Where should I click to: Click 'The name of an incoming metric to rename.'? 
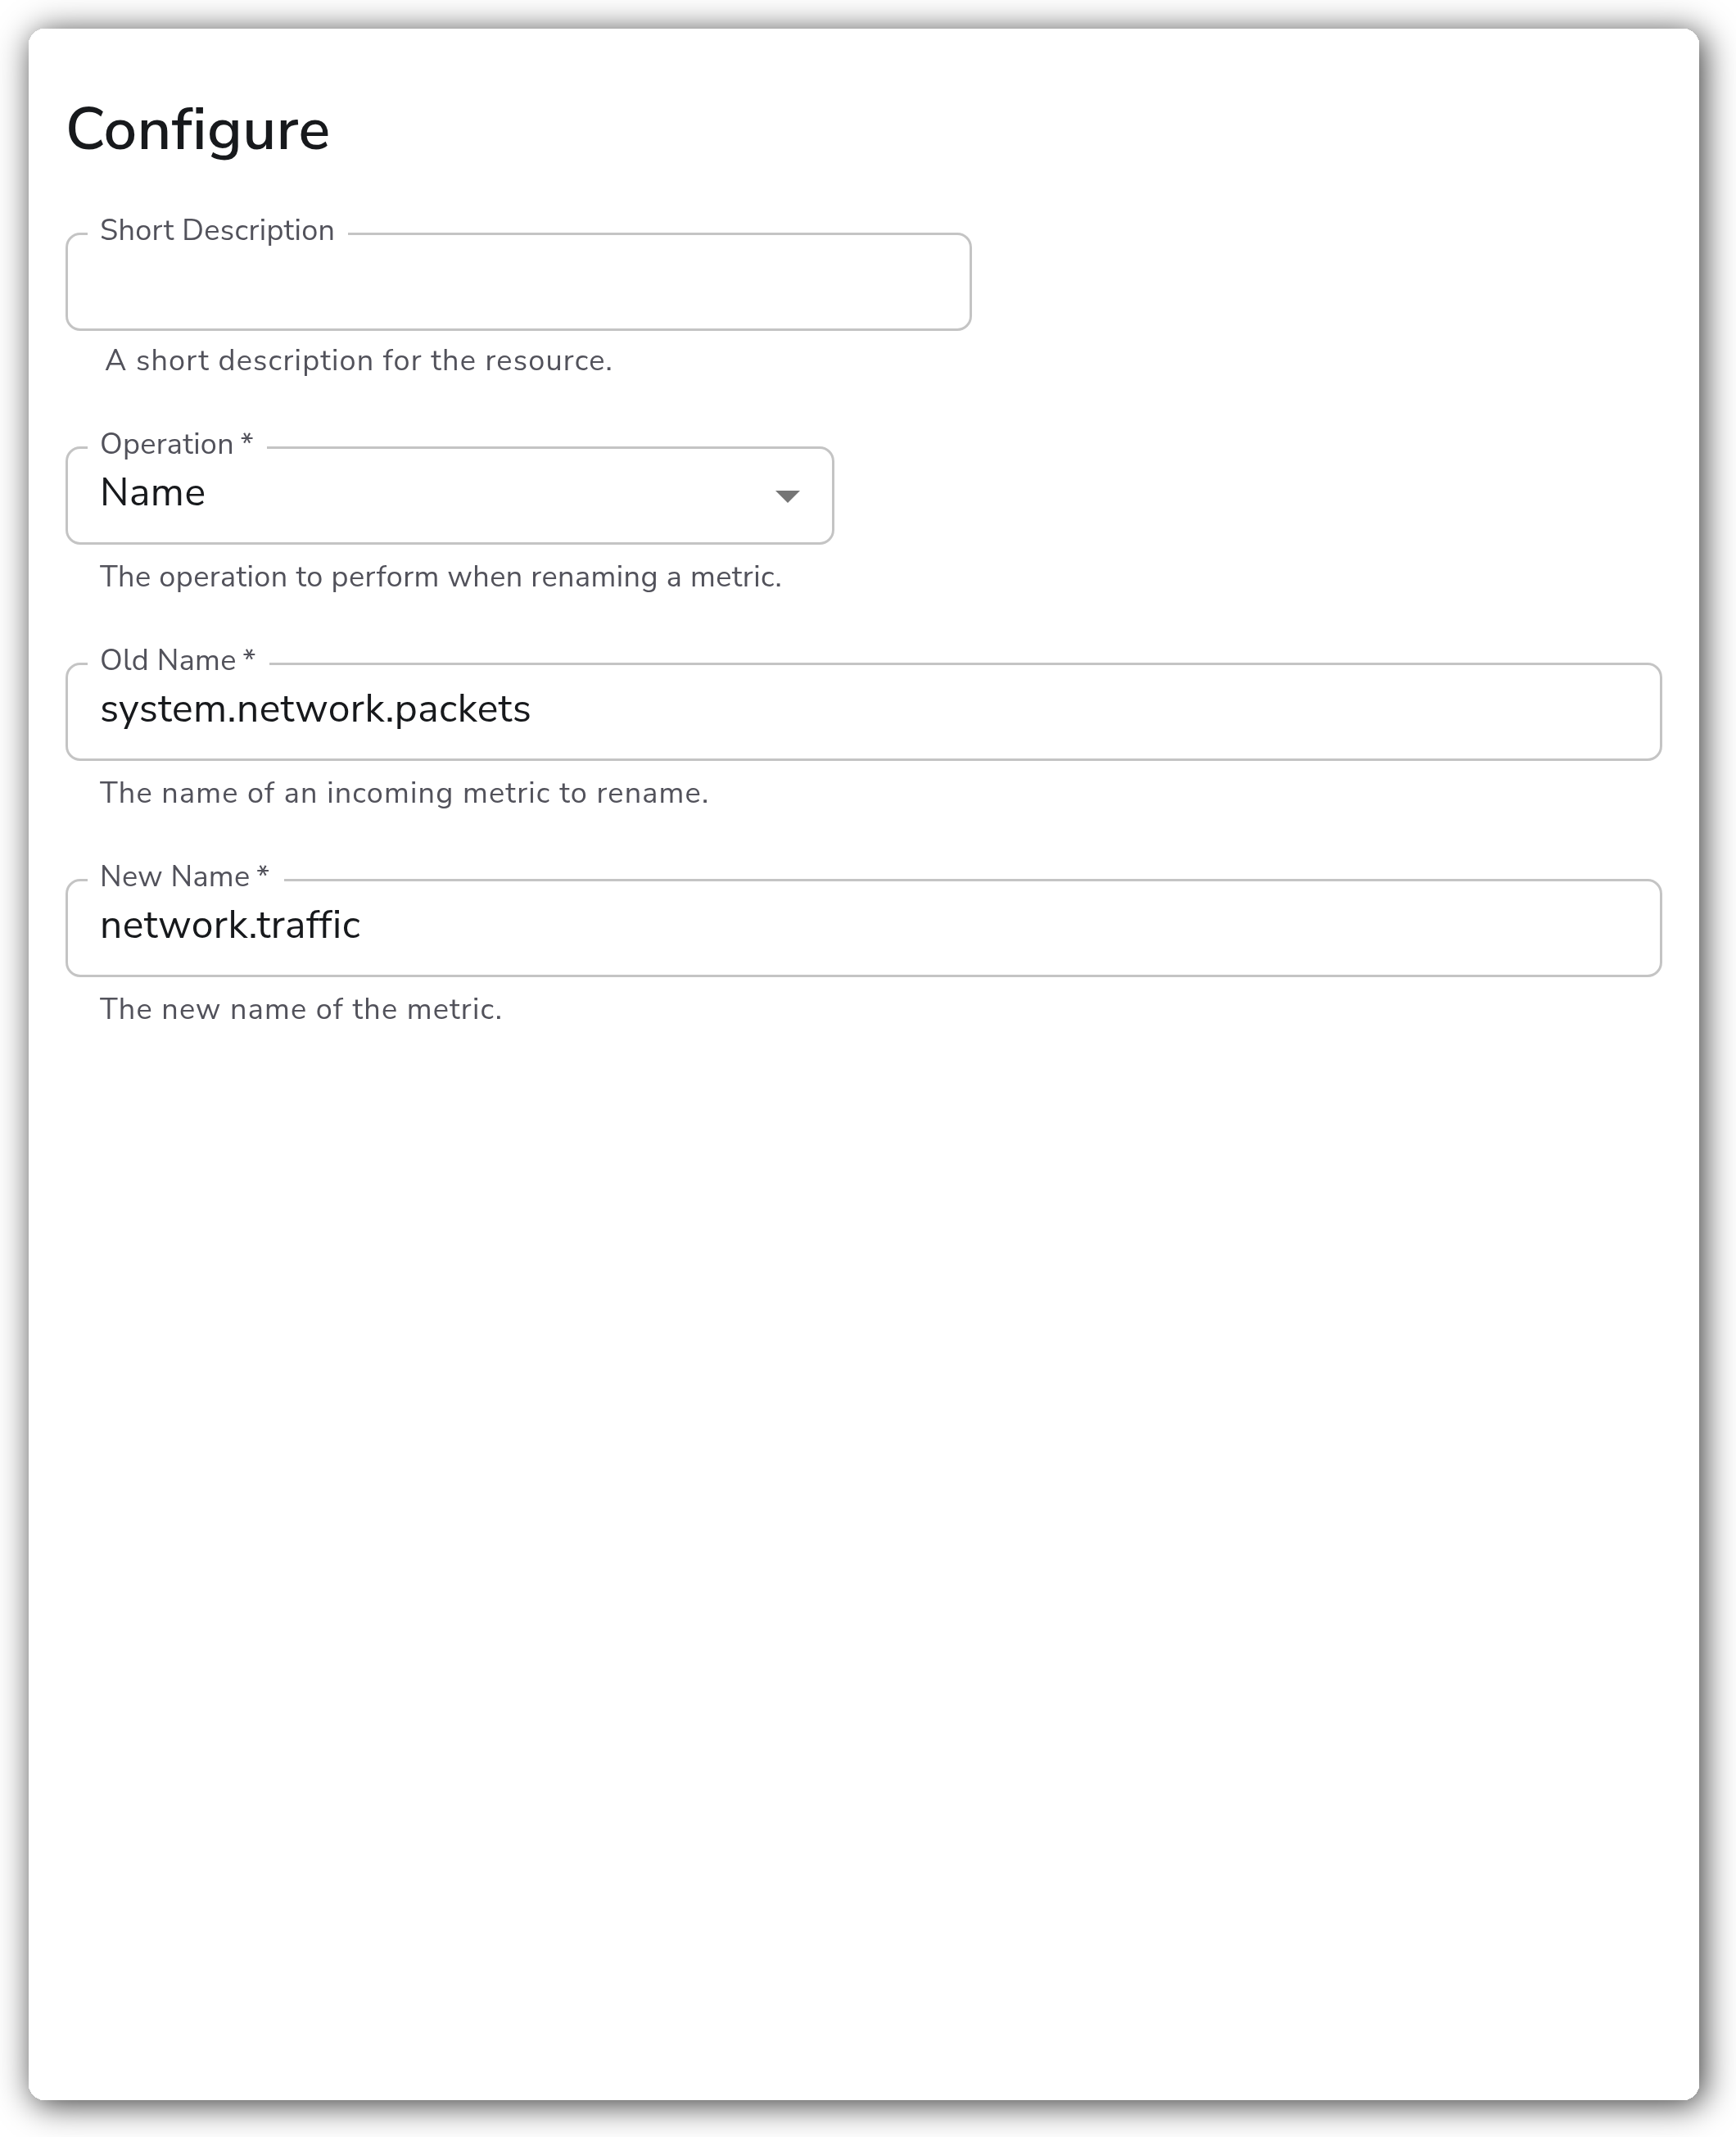(404, 793)
